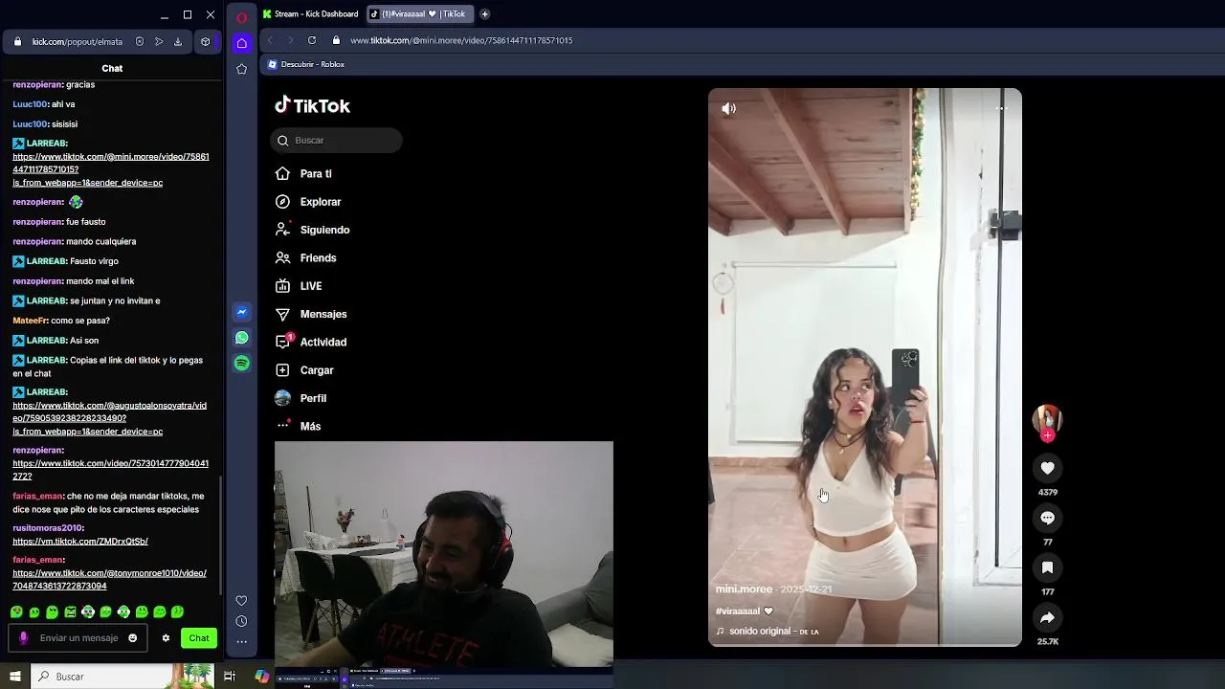The height and width of the screenshot is (689, 1225).
Task: Share the video via the arrow icon
Action: tap(1047, 617)
